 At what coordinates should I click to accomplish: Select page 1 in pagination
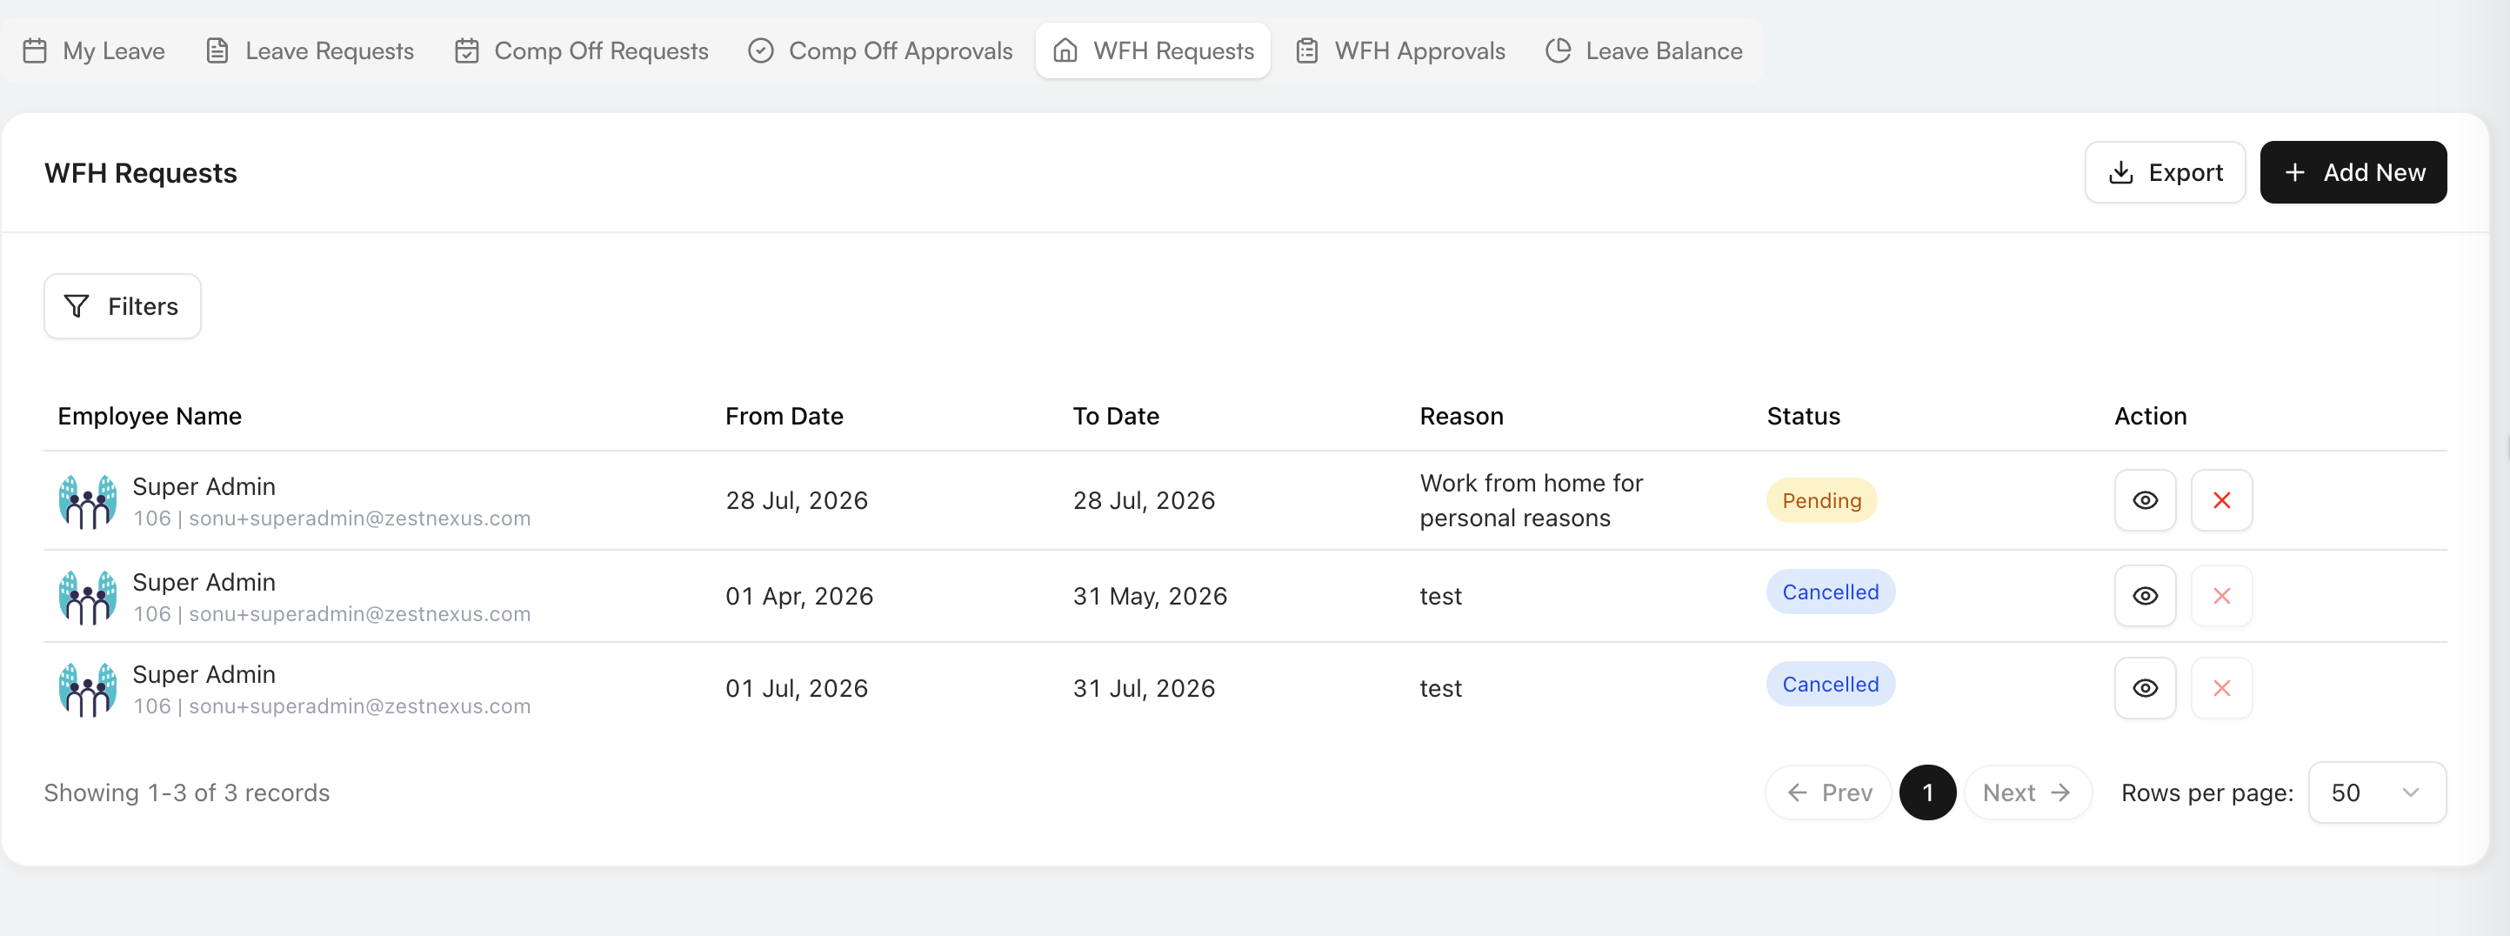(x=1927, y=792)
